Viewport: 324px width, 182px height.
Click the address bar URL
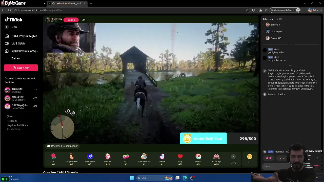(40, 10)
